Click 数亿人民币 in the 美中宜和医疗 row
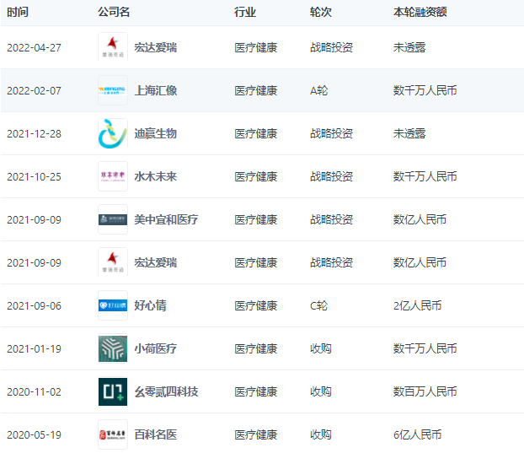Viewport: 524px width, 453px height. coord(420,219)
